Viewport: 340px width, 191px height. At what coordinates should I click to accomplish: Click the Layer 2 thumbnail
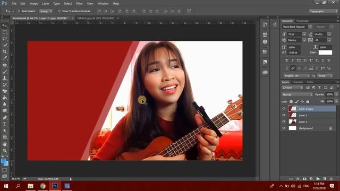[x=292, y=115]
